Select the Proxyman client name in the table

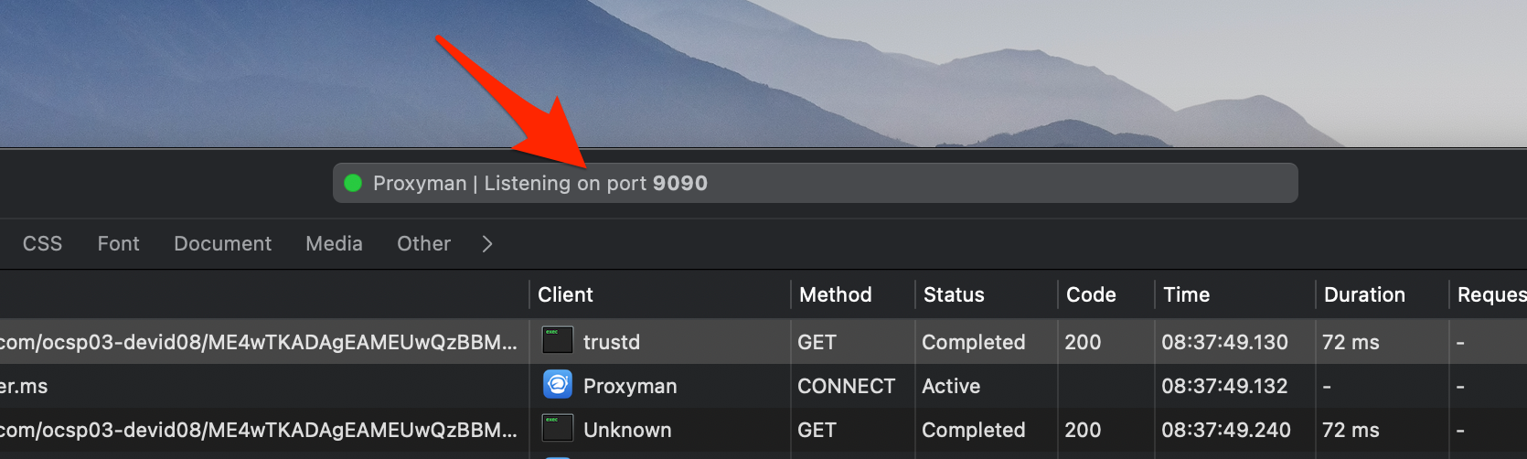[630, 386]
